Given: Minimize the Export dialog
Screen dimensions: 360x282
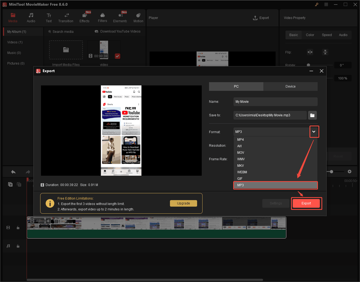Looking at the screenshot, I should (x=311, y=71).
